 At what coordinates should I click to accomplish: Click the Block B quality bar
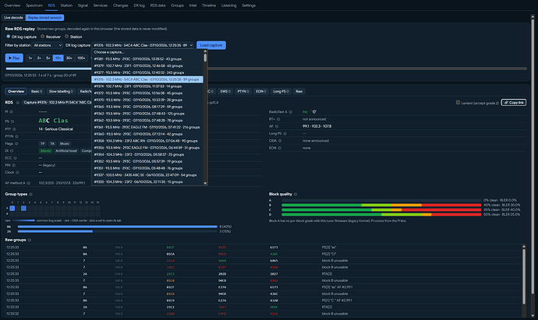(x=381, y=205)
